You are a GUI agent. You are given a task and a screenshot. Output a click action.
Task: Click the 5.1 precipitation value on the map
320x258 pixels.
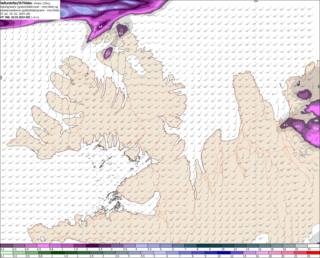86,12
